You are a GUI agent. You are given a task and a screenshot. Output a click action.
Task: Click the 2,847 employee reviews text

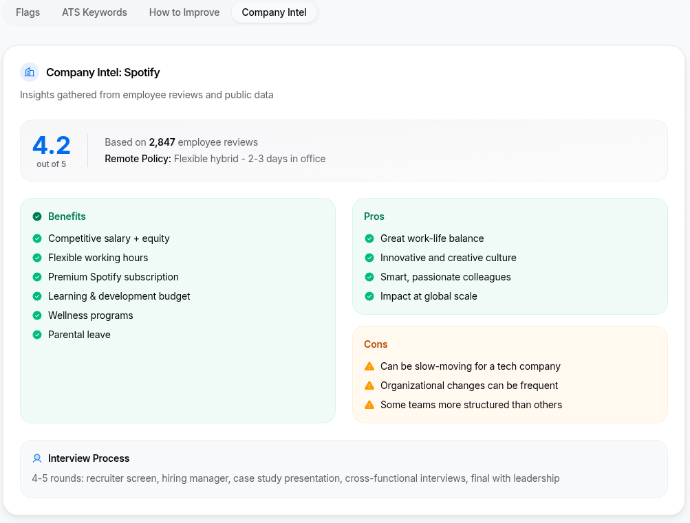click(x=162, y=142)
